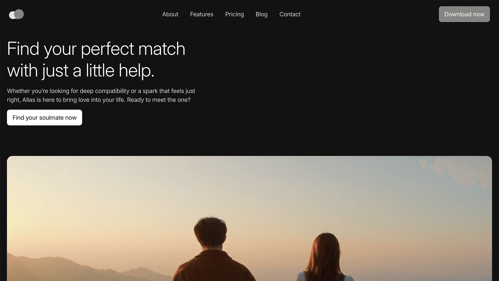Click Find your soulmate now button

[44, 117]
